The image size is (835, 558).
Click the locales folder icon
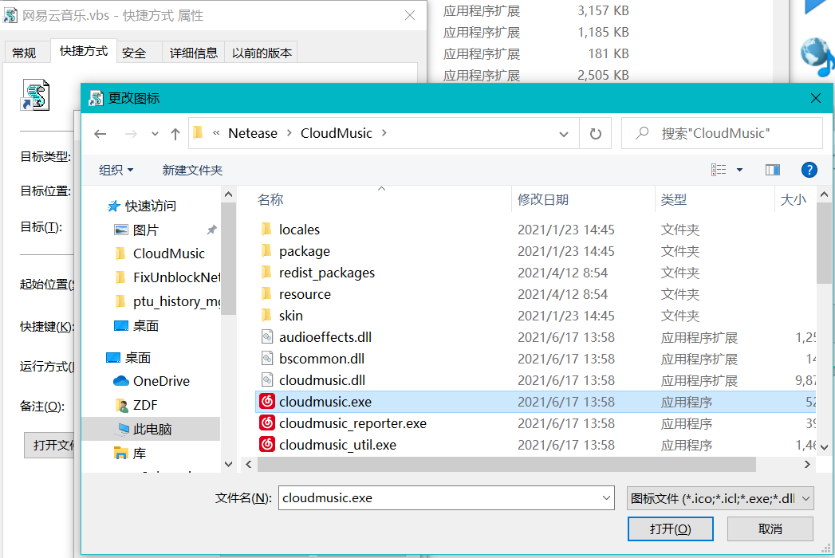pyautogui.click(x=267, y=229)
